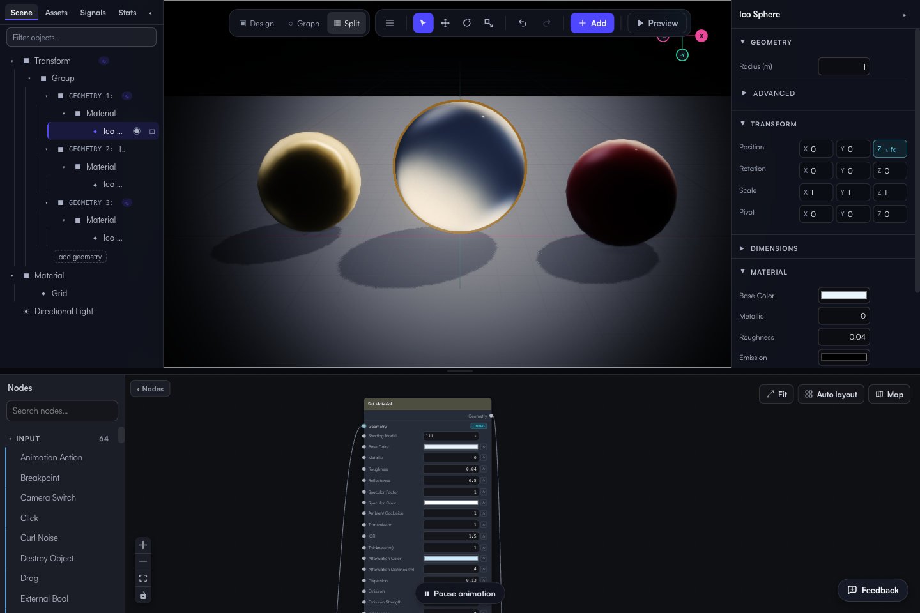
Task: Click the add geometry button
Action: 80,257
